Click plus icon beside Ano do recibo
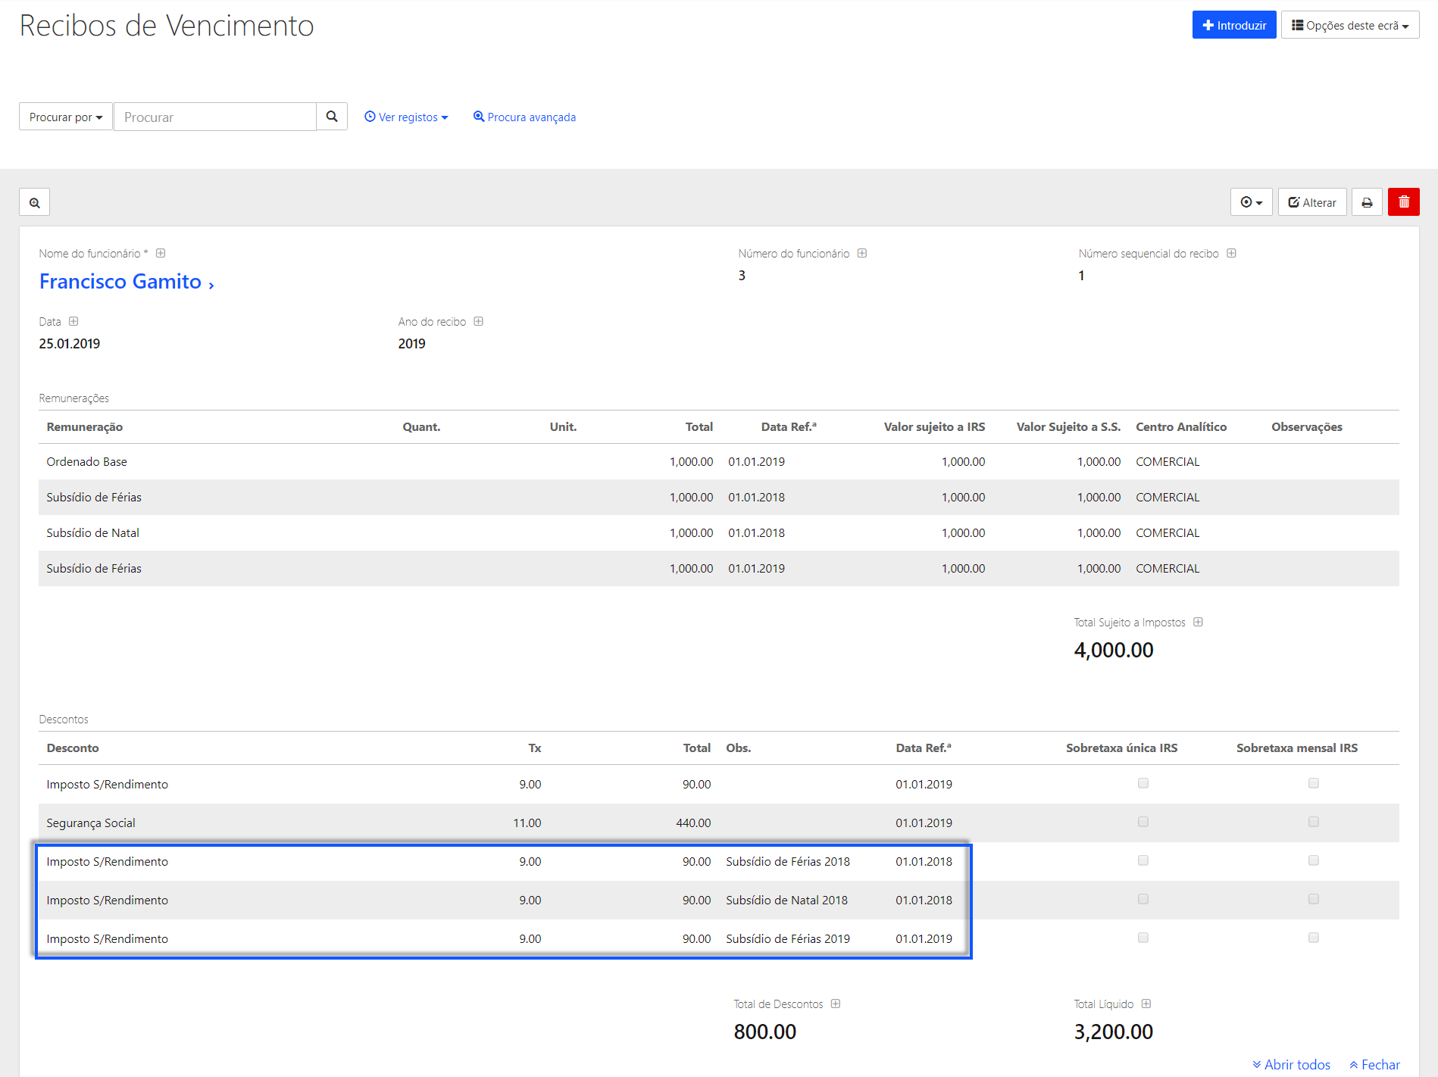This screenshot has width=1438, height=1077. (x=479, y=321)
